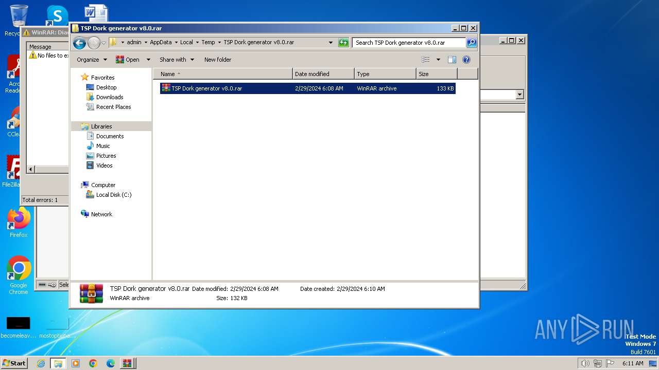
Task: Click the search magnifier icon
Action: 471,43
